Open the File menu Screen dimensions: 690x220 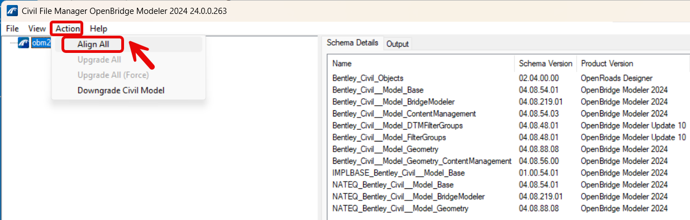(12, 28)
